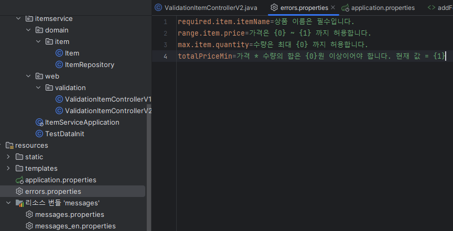Click the ValidationItemControllerV2 class icon in tree

pyautogui.click(x=59, y=111)
